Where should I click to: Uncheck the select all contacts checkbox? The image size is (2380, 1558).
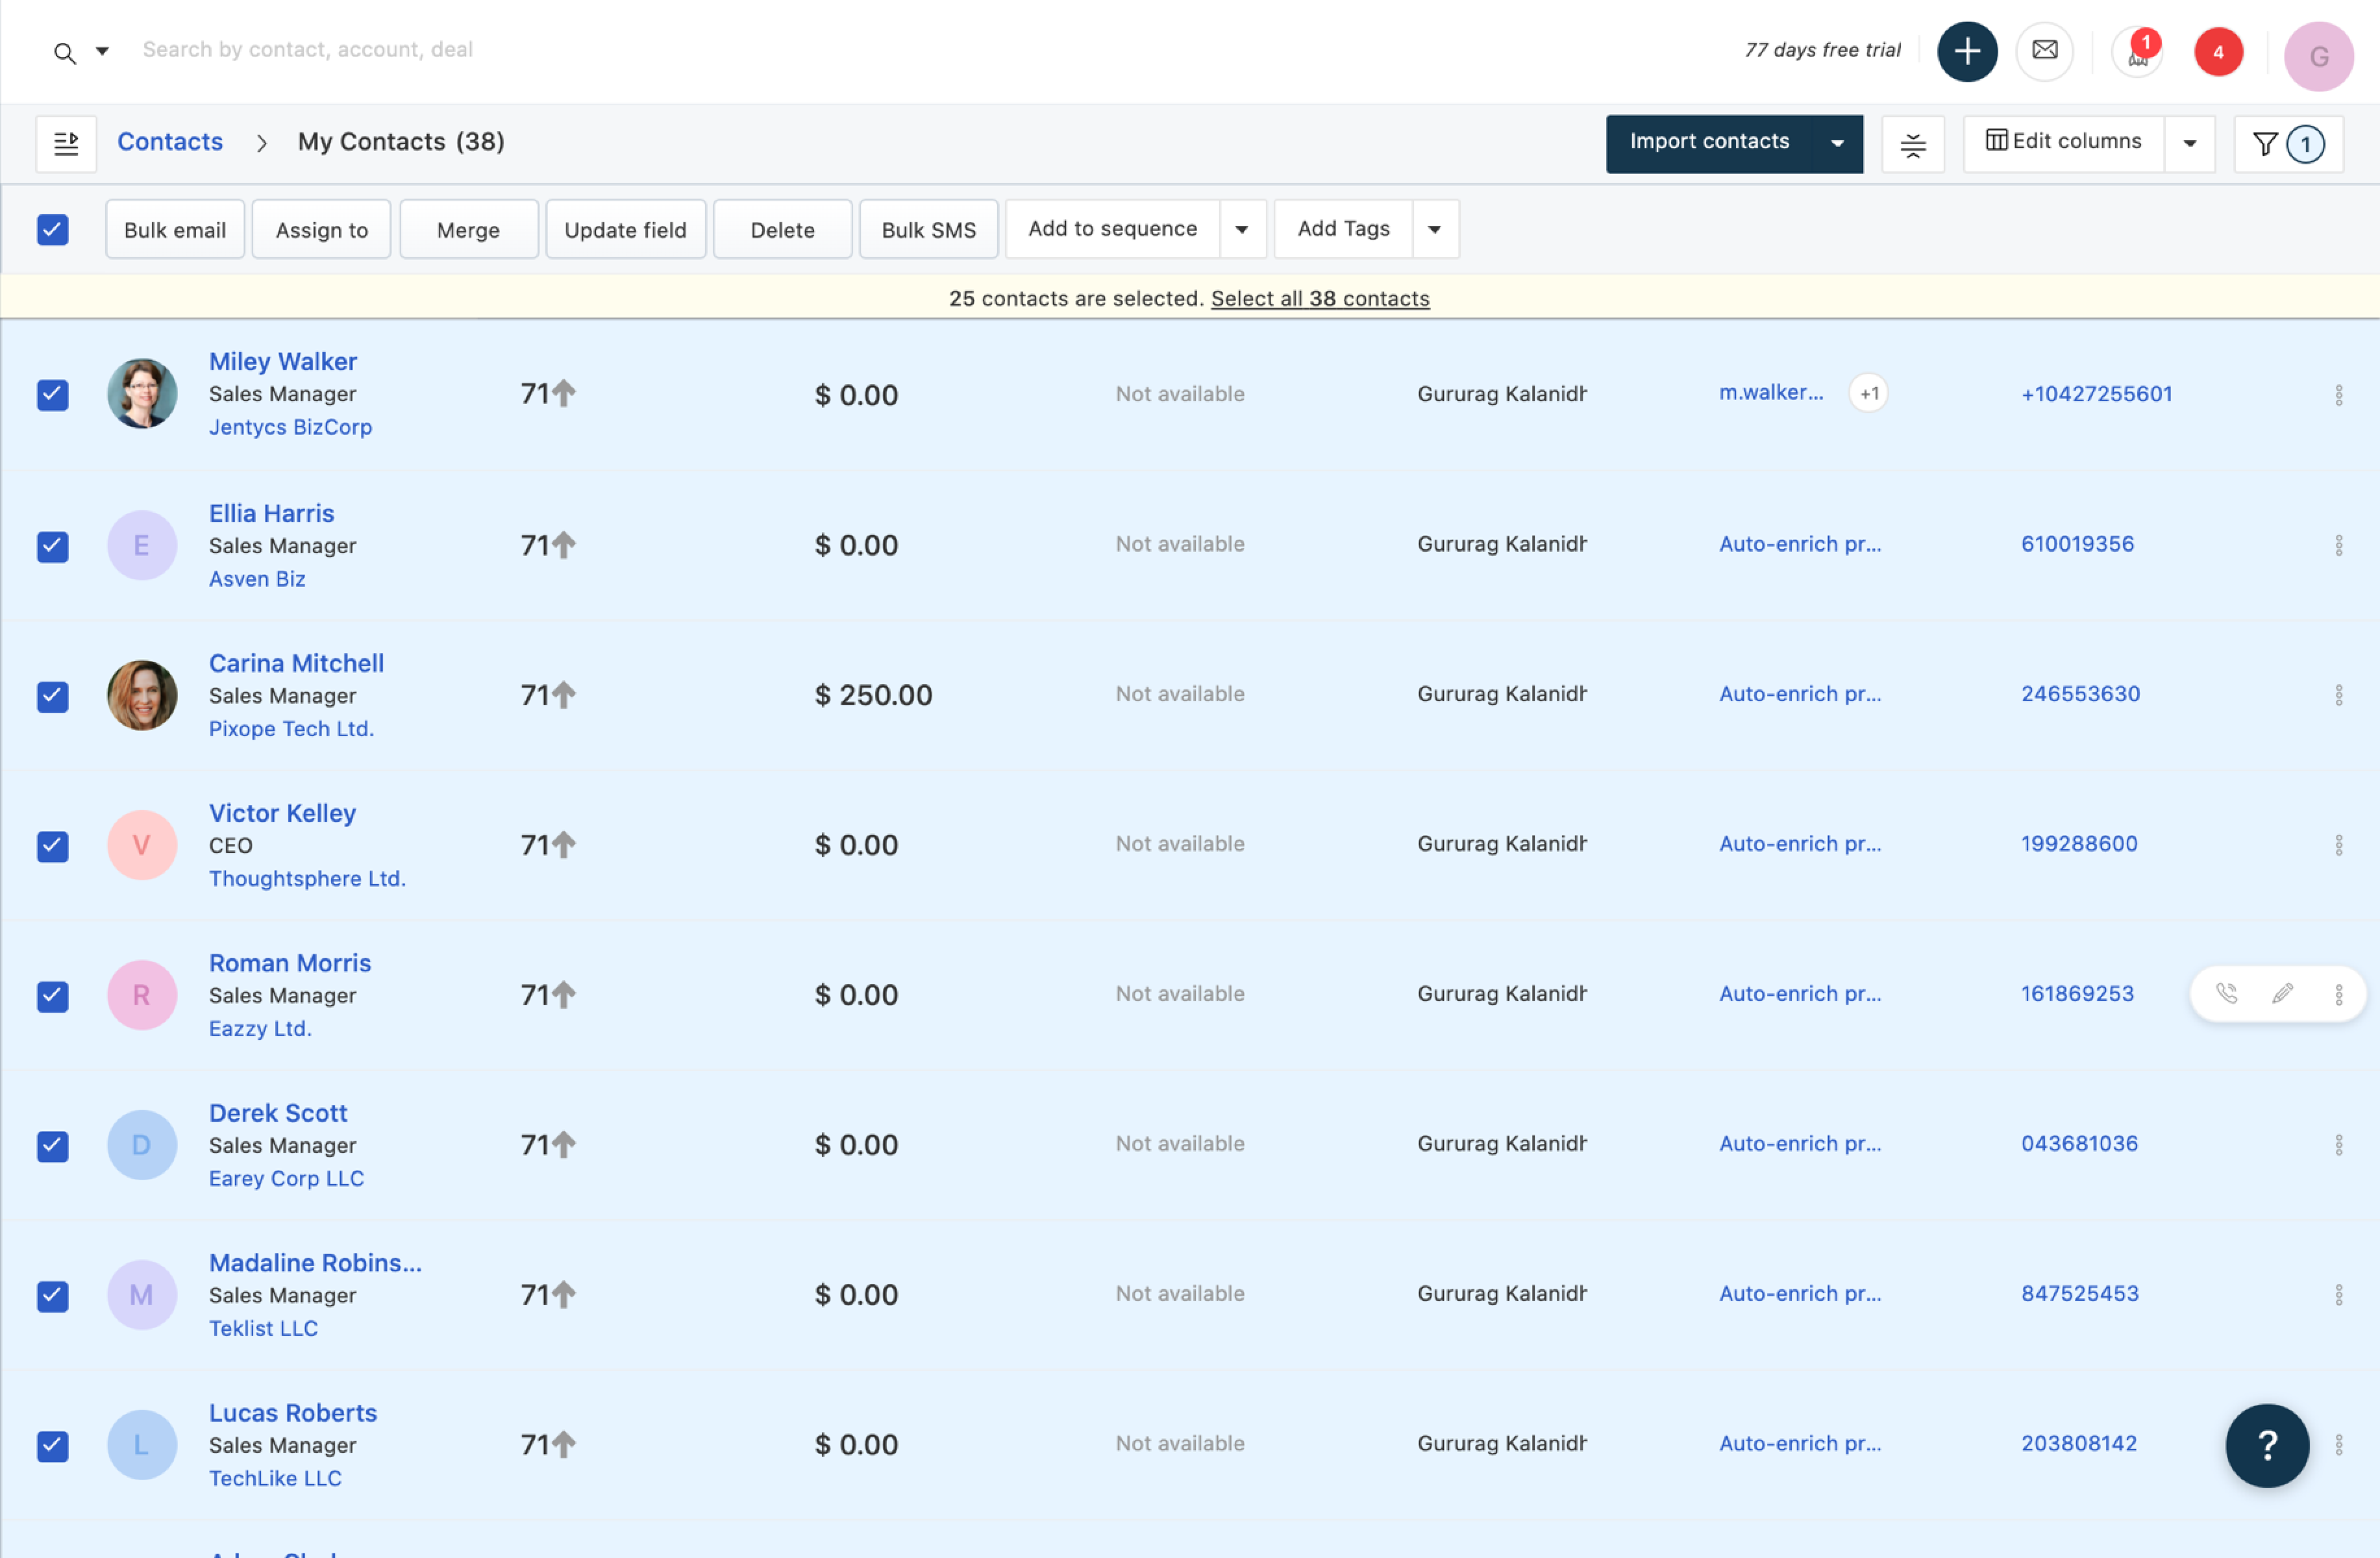click(x=53, y=229)
